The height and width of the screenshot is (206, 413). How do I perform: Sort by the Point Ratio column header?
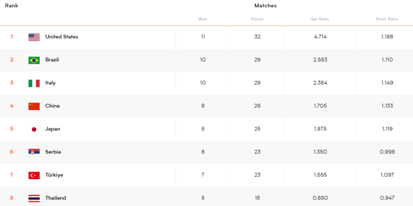(387, 19)
